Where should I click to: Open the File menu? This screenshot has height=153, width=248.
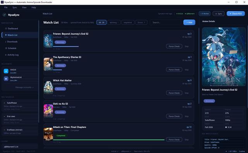click(x=6, y=7)
